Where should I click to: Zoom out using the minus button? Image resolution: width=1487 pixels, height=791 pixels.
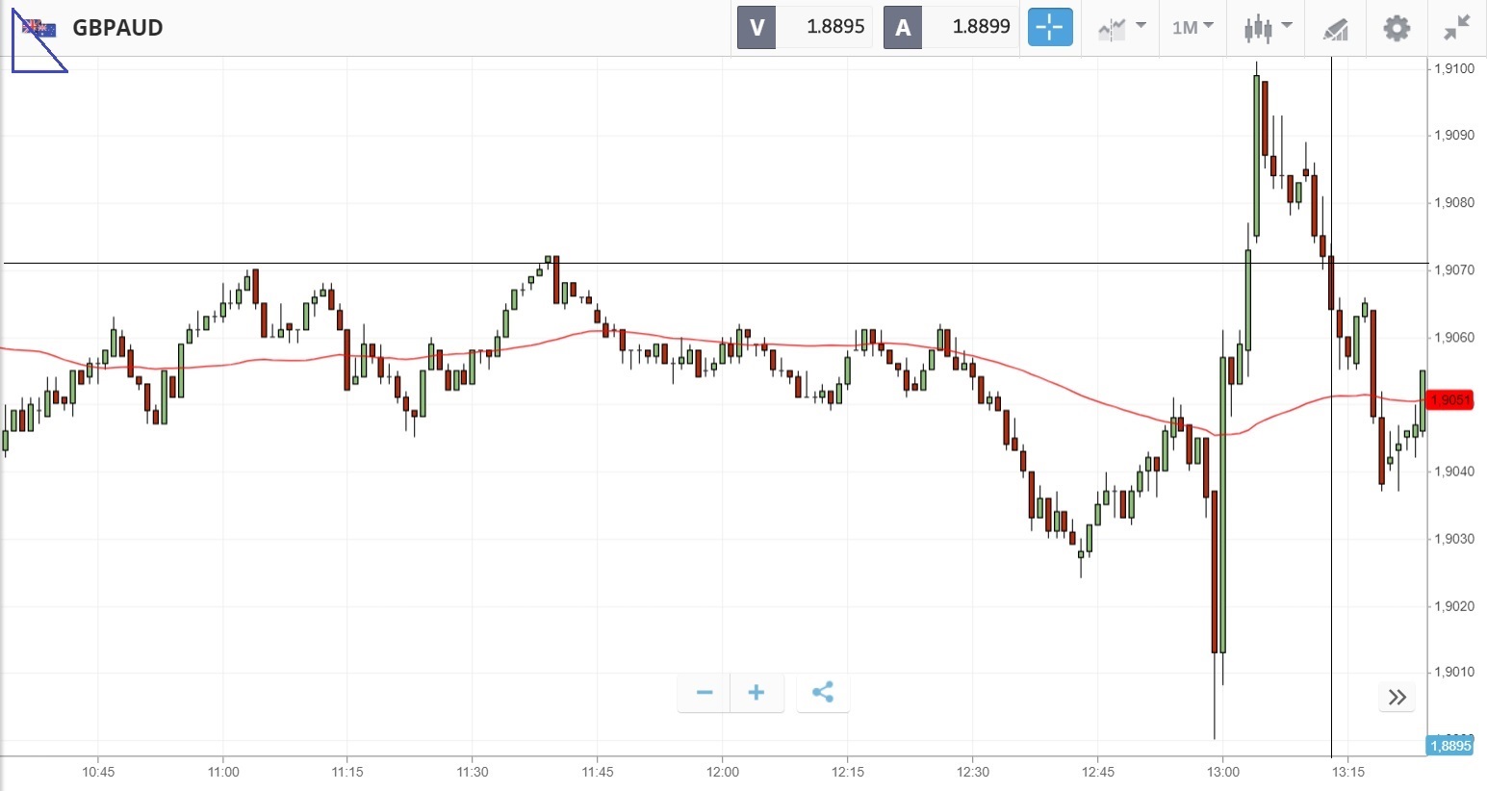(x=705, y=693)
